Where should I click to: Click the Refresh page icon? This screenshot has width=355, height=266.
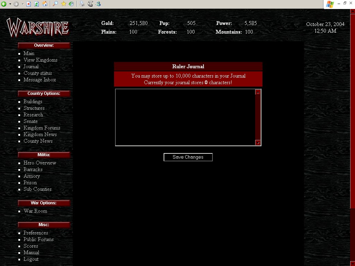point(36,4)
